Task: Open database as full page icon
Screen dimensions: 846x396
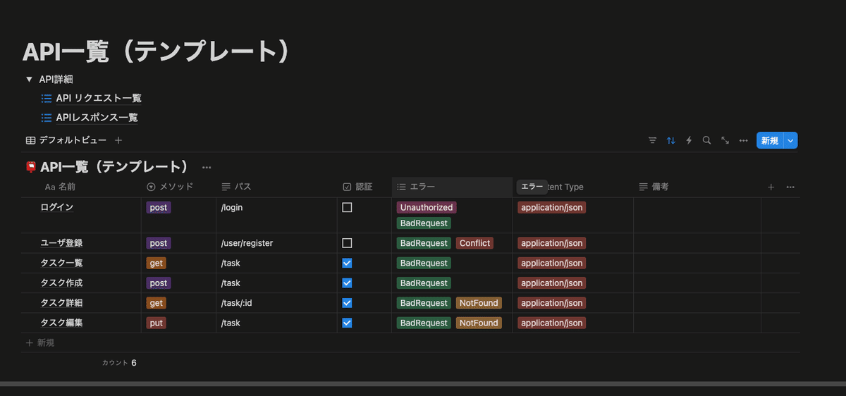Action: tap(725, 140)
